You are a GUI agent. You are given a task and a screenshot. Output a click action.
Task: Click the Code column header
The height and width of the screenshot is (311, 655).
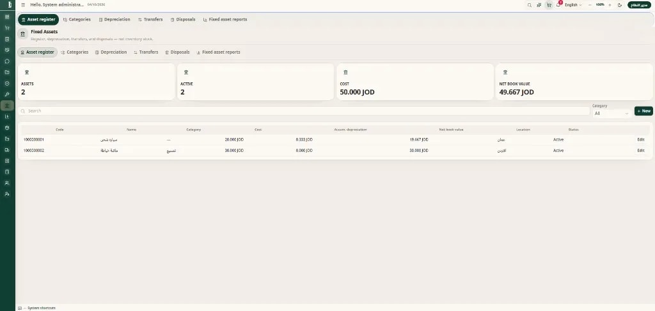click(x=59, y=130)
